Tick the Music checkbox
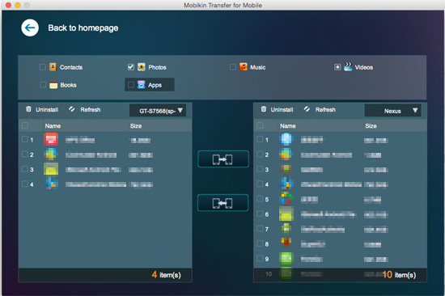 [233, 67]
